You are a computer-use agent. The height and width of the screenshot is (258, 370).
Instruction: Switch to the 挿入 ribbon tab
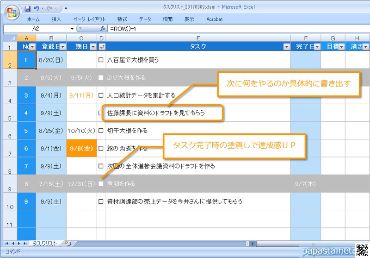[56, 19]
